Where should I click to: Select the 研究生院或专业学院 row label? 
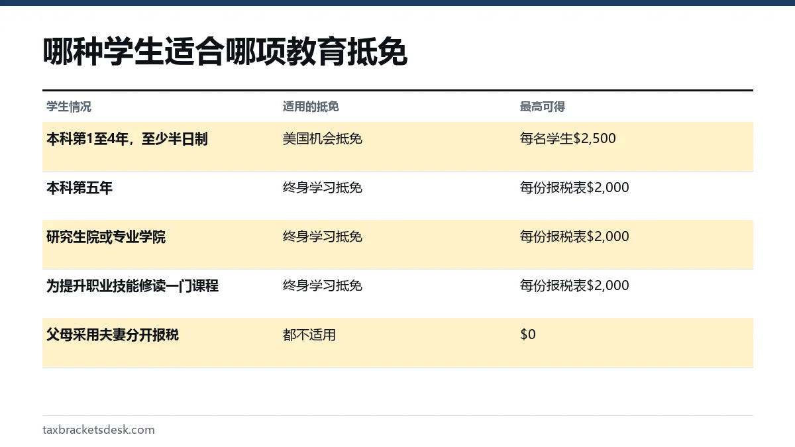106,237
